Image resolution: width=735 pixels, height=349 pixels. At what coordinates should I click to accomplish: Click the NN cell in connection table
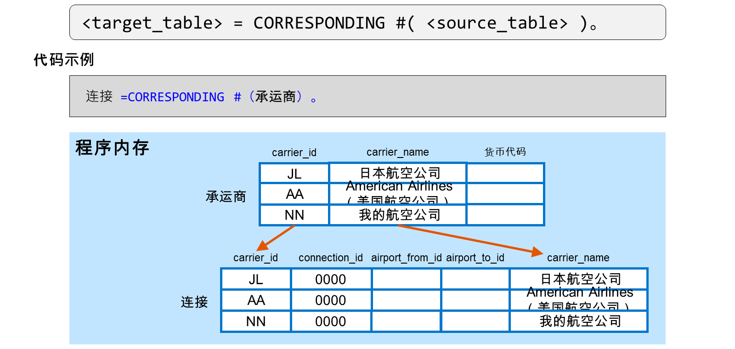256,321
